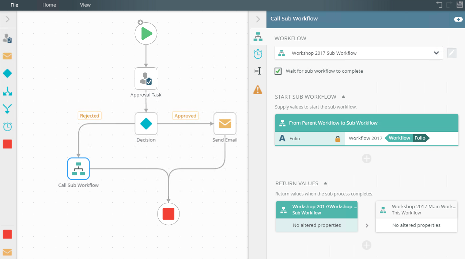Click From Parent Workflow to Sub Workflow header
Viewport: 465px width, 259px height.
click(367, 123)
